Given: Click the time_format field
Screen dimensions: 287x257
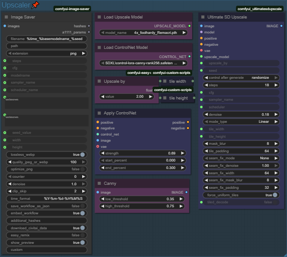Looking at the screenshot, I should point(47,198).
